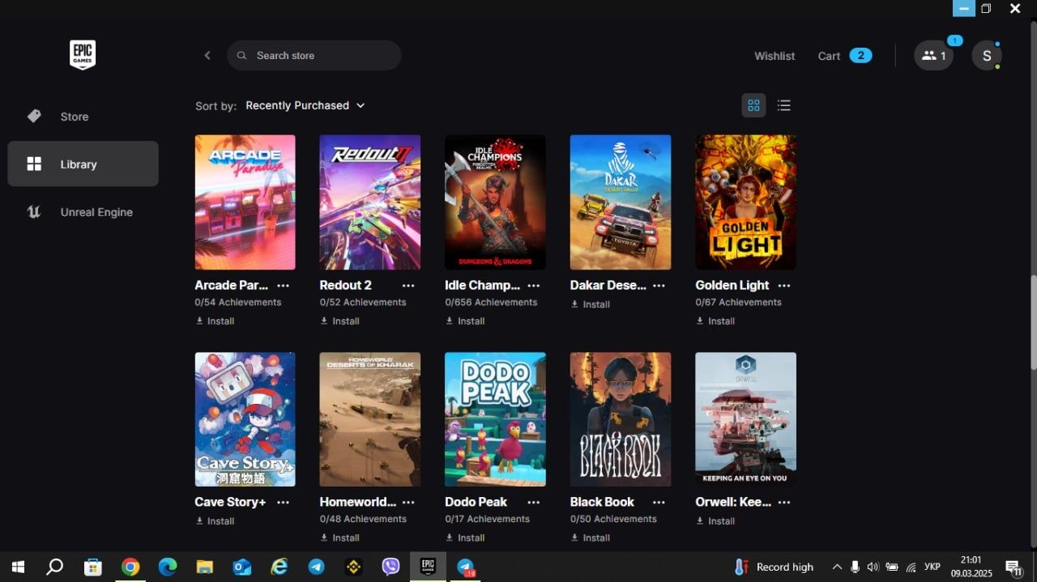Open Binance from the taskbar
Image resolution: width=1037 pixels, height=582 pixels.
click(353, 567)
